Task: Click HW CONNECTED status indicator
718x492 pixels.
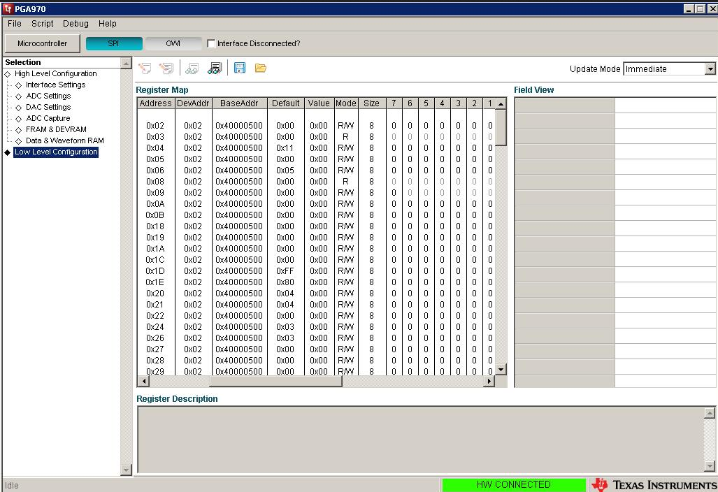Action: 514,485
